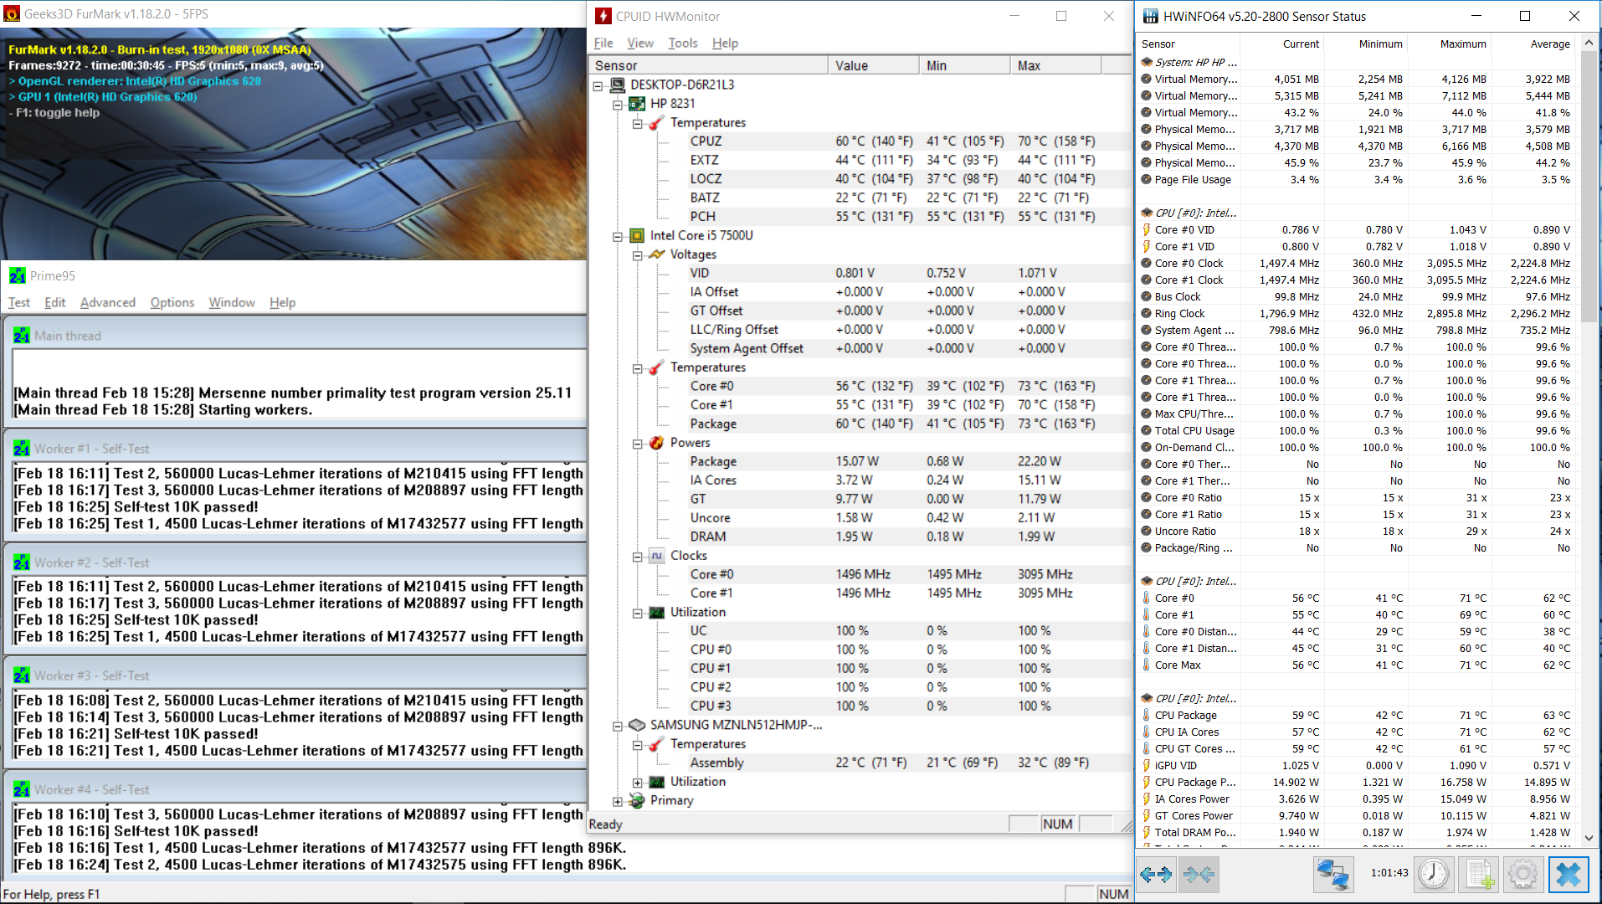Click the Main thread window icon
The width and height of the screenshot is (1602, 904).
tap(22, 336)
